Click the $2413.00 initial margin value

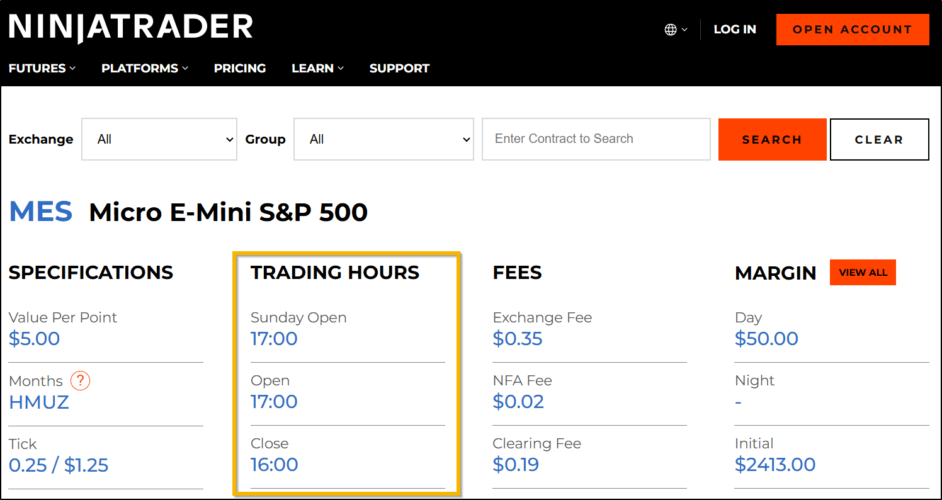point(775,465)
